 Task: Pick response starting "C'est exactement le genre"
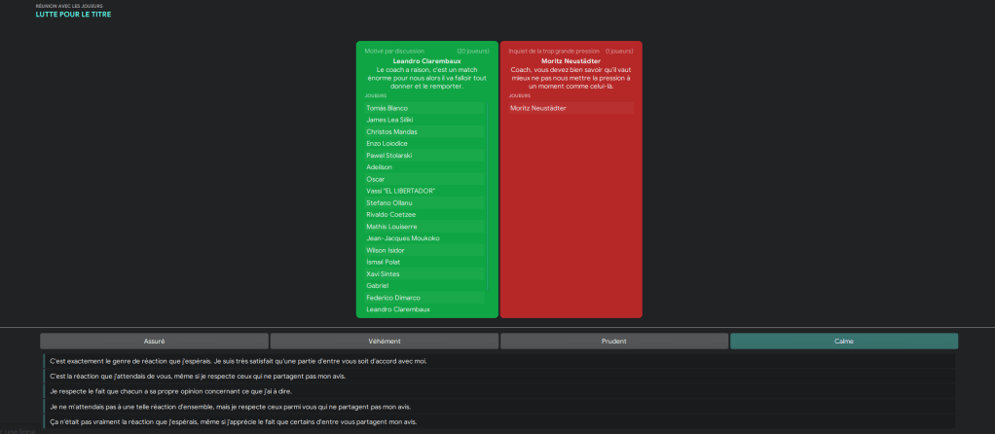click(238, 361)
